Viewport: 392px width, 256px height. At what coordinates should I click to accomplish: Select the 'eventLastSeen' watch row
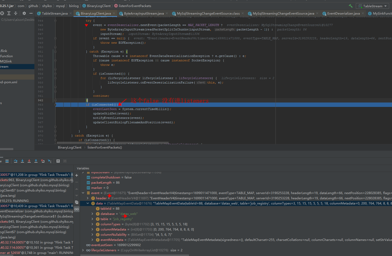point(236,245)
